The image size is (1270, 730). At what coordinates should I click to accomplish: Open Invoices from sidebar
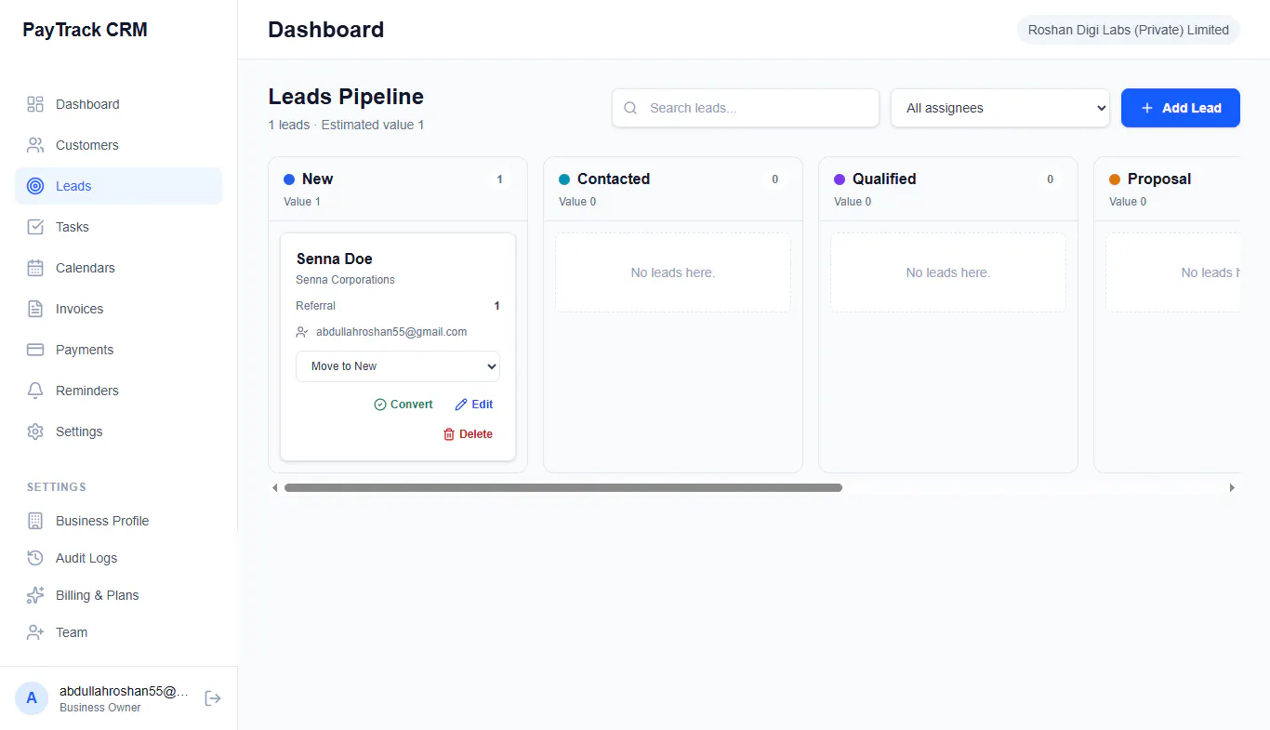[x=118, y=309]
